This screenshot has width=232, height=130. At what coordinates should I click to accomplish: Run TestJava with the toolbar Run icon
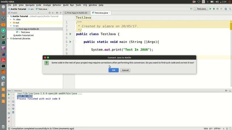point(210,9)
